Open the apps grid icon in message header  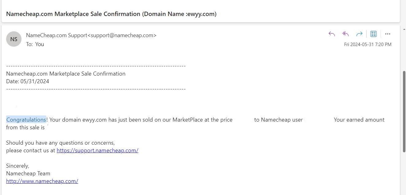point(373,34)
